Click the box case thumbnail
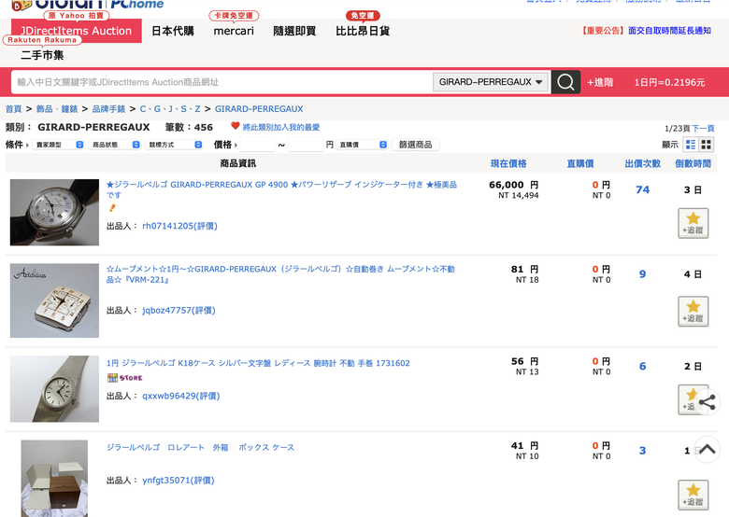The width and height of the screenshot is (729, 517). point(54,479)
